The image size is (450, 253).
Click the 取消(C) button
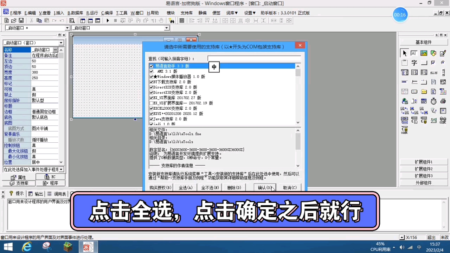[290, 188]
